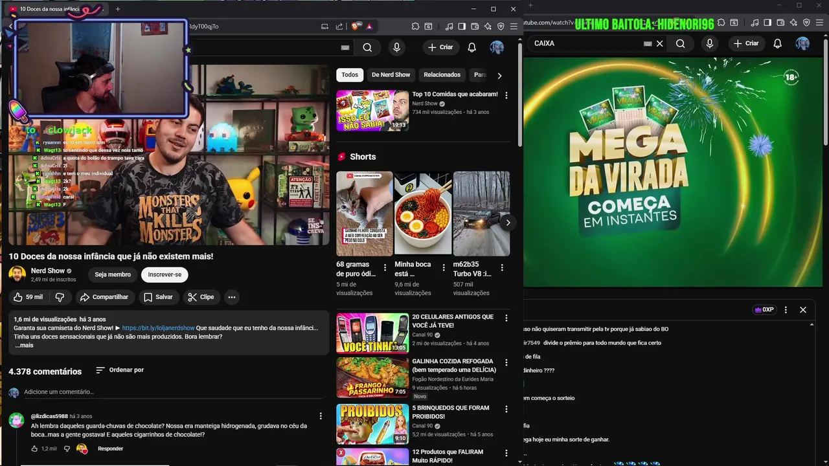Select the Todos filter chip
The image size is (829, 466).
(x=350, y=75)
